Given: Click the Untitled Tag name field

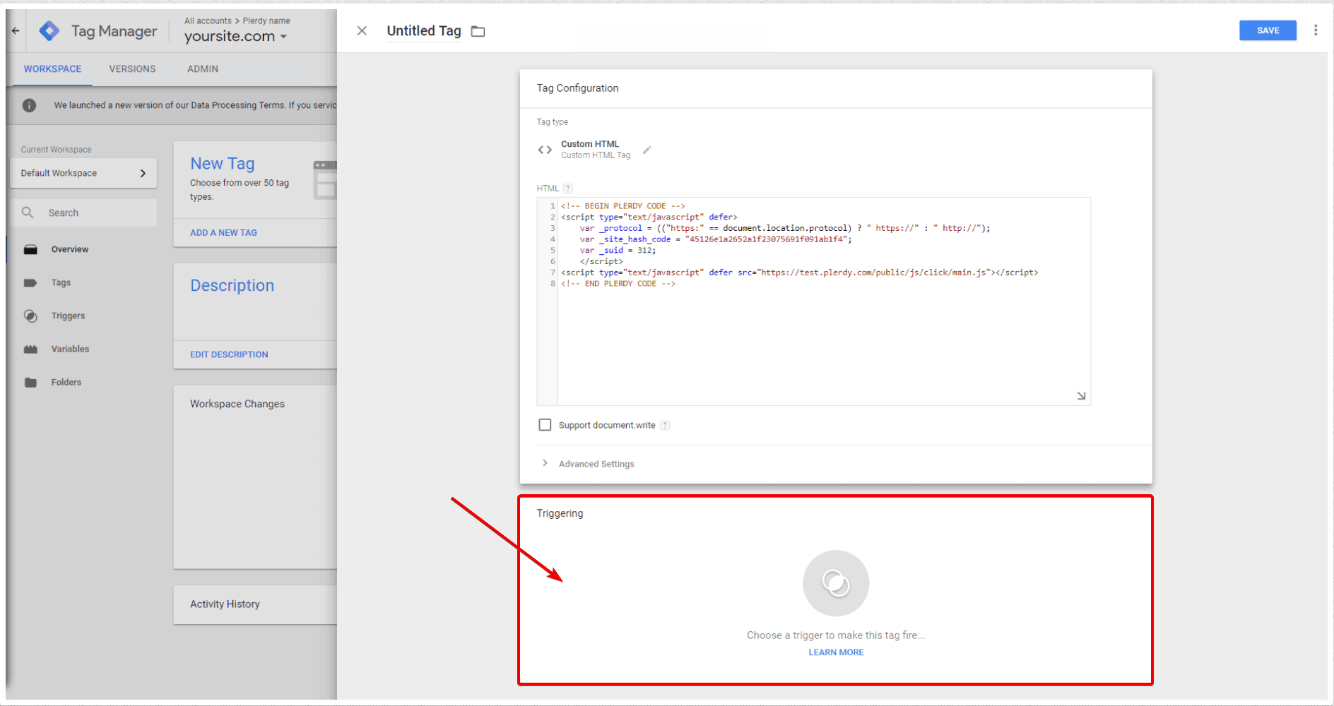Looking at the screenshot, I should 424,31.
